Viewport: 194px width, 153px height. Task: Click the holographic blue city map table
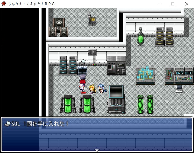[x=145, y=75]
